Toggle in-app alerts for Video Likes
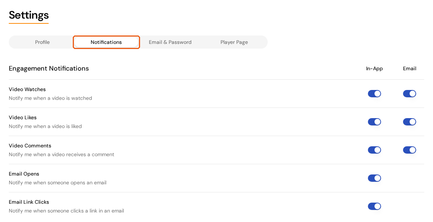 click(x=374, y=122)
